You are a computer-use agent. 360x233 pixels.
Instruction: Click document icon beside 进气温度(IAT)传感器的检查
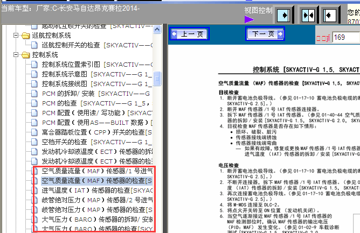pos(34,190)
